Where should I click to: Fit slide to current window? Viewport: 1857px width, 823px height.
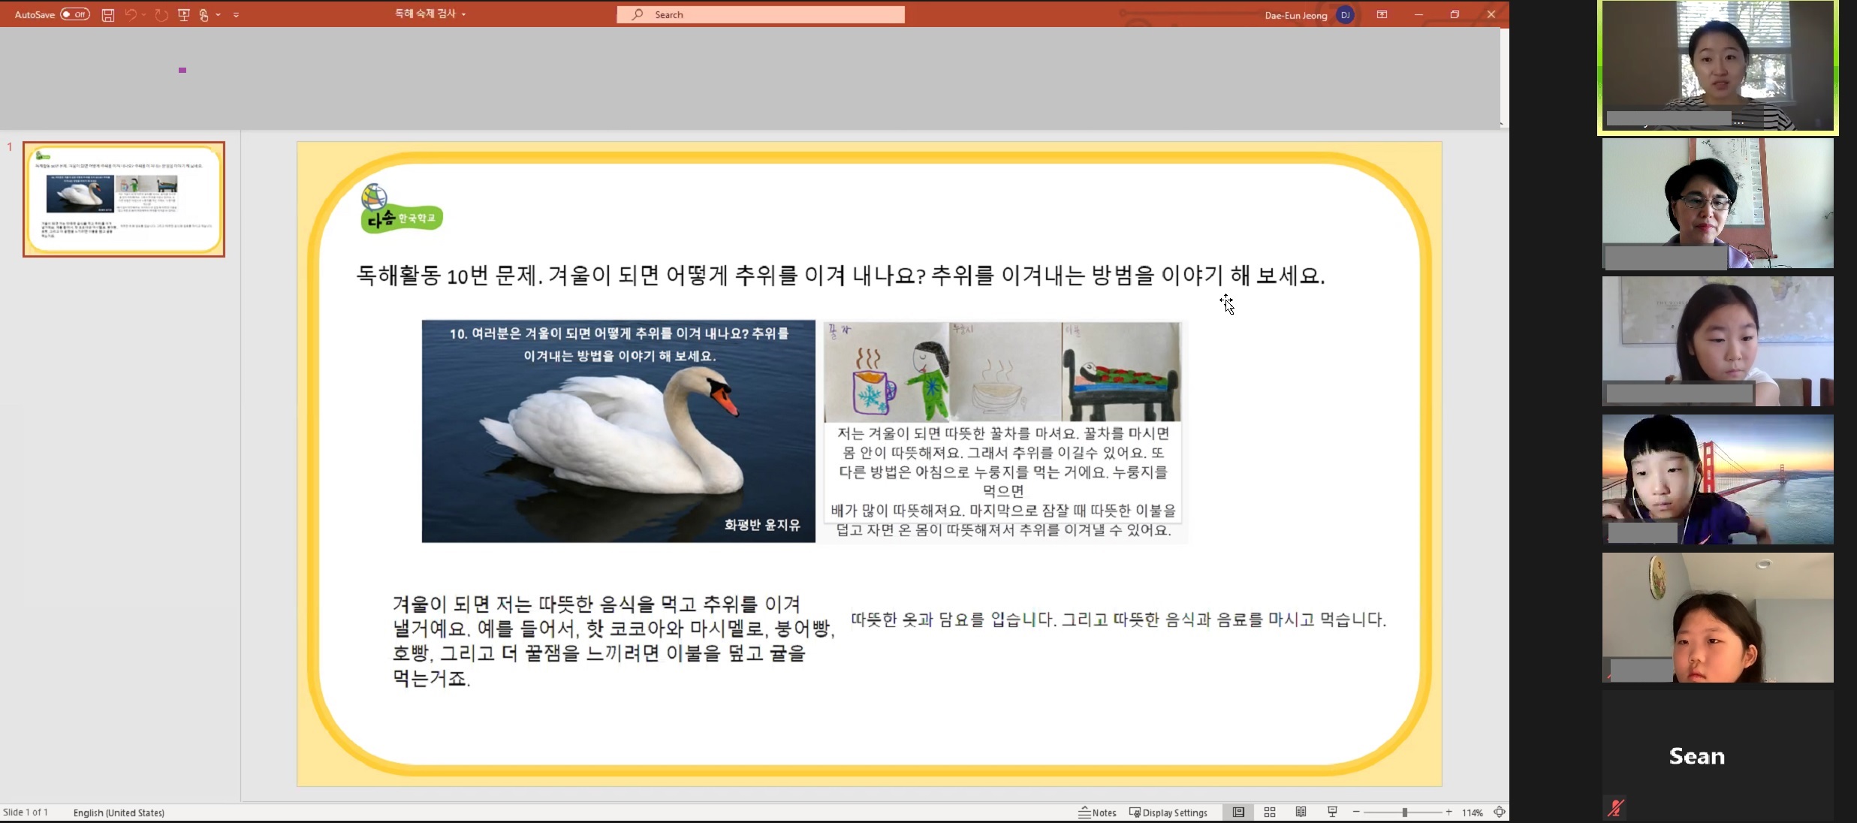(x=1499, y=812)
